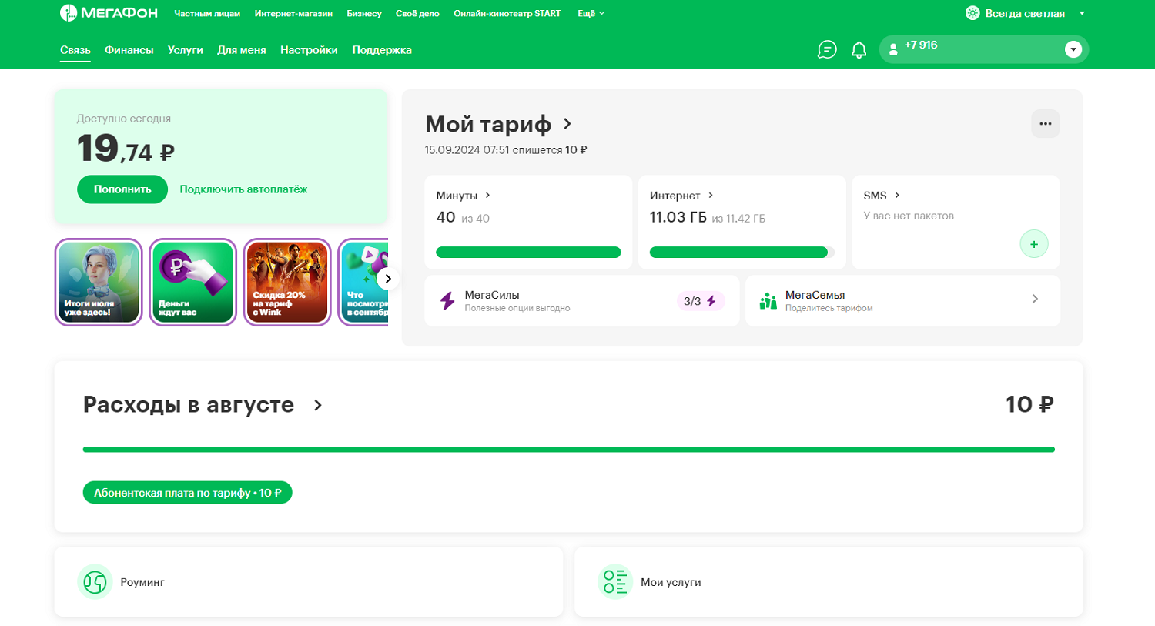This screenshot has height=626, width=1155.
Task: Switch to the Поддержка tab
Action: point(382,50)
